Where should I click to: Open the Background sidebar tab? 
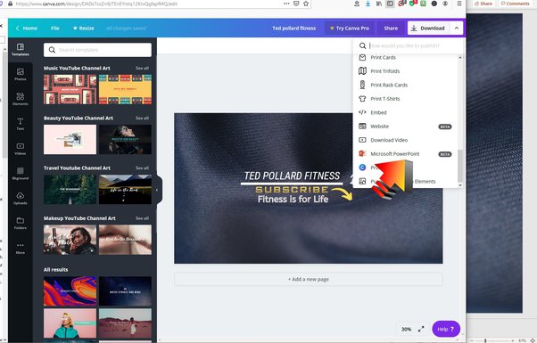[21, 174]
